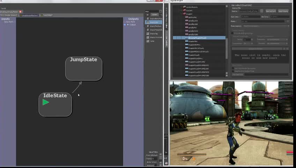Image resolution: width=296 pixels, height=168 pixels.
Task: Click the Prefix input field
Action: point(263,21)
